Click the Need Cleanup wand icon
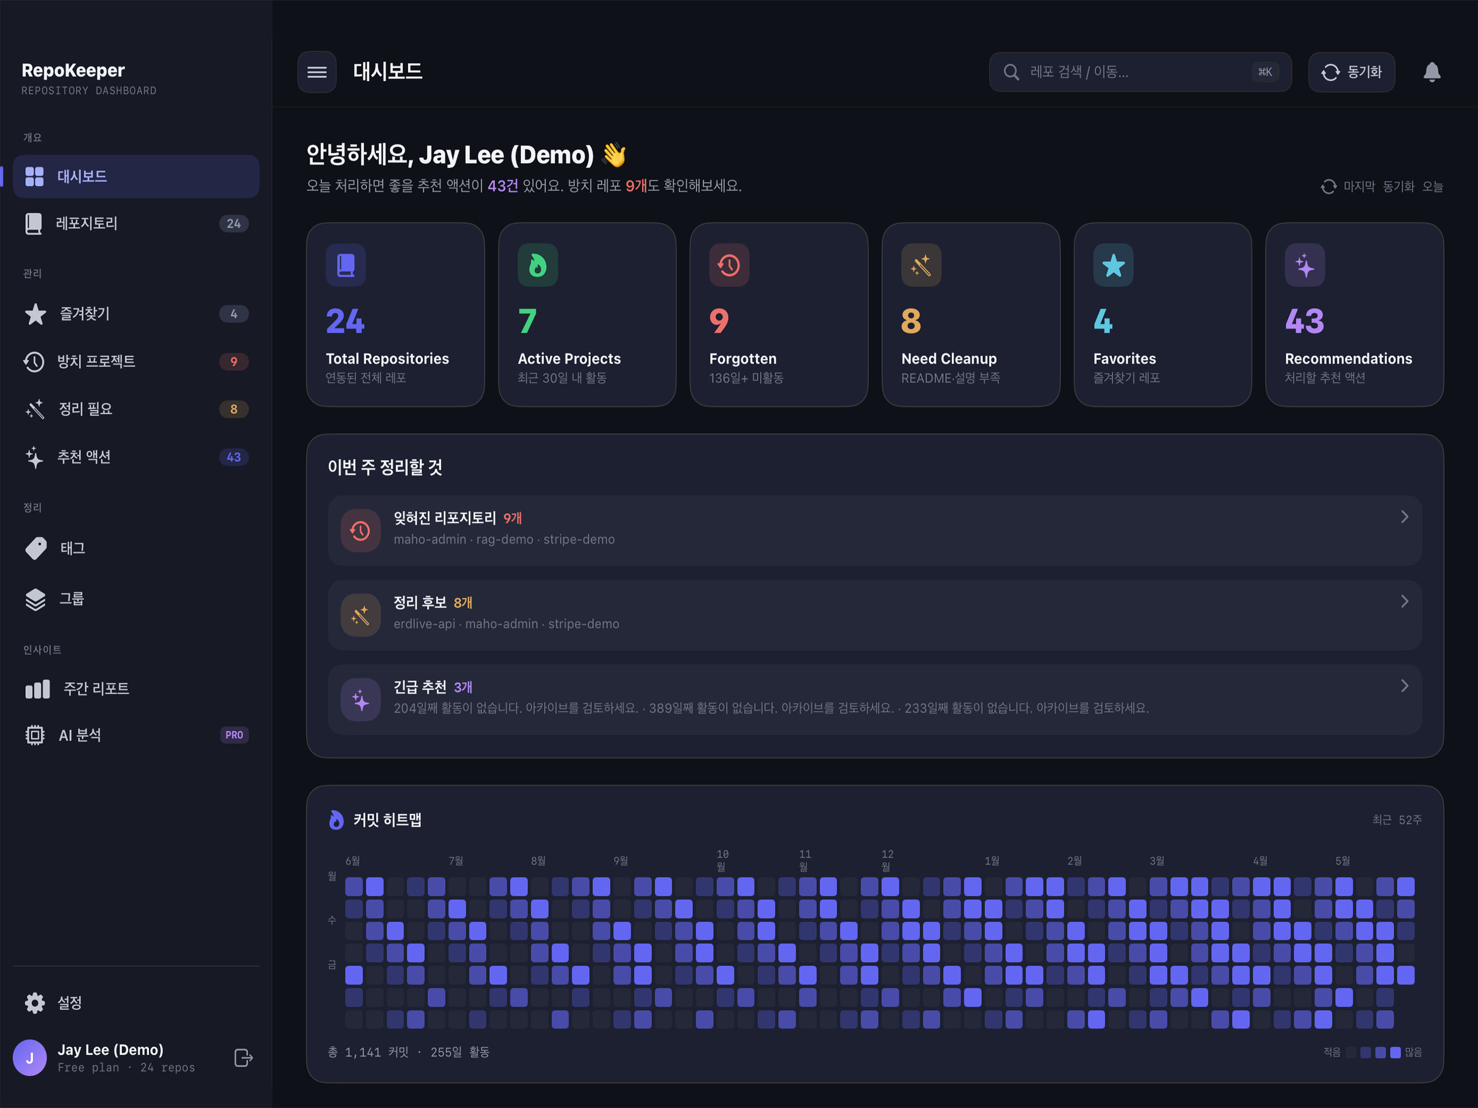This screenshot has width=1478, height=1108. [922, 265]
